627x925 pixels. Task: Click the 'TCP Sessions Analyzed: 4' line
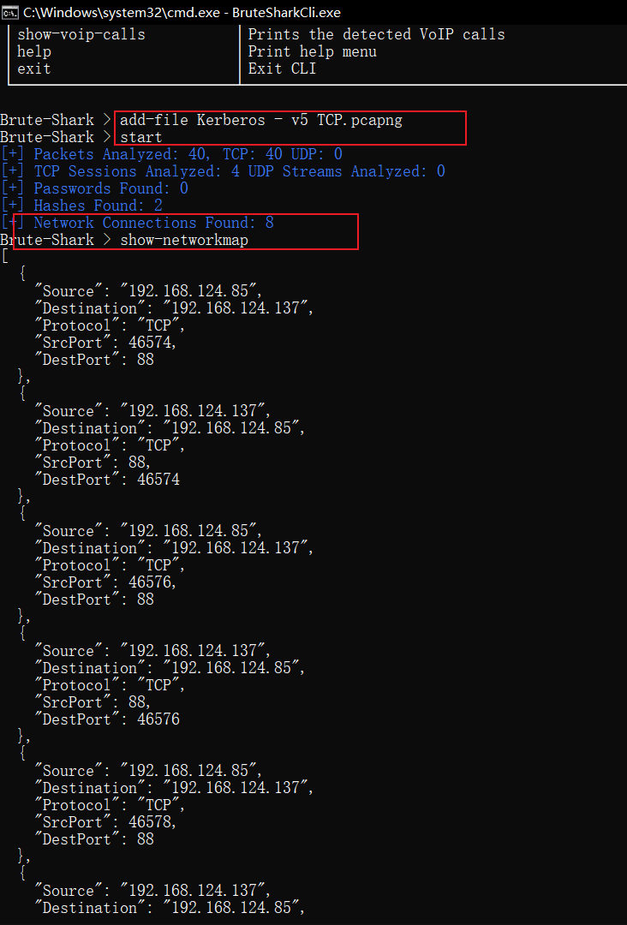coord(223,171)
